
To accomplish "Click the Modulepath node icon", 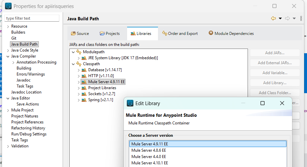I will coord(79,52).
